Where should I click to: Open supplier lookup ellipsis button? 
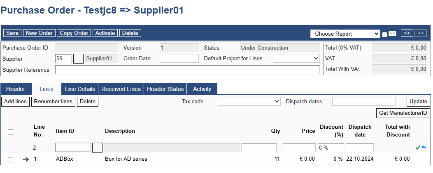[x=78, y=59]
